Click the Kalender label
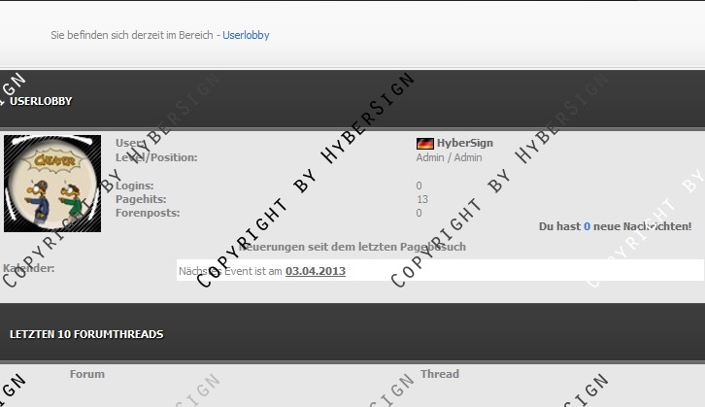Image resolution: width=705 pixels, height=407 pixels. coord(29,268)
